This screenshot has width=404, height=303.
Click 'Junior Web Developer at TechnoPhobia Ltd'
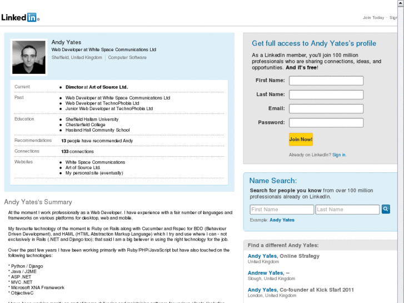click(109, 108)
